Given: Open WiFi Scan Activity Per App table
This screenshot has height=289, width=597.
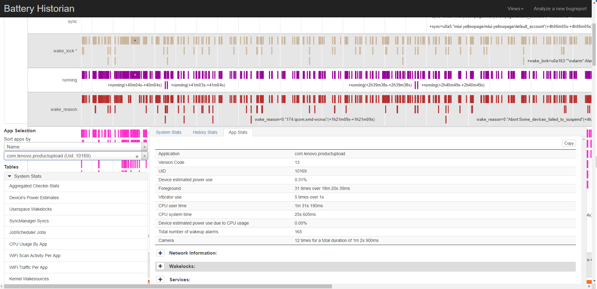Looking at the screenshot, I should coord(76,256).
